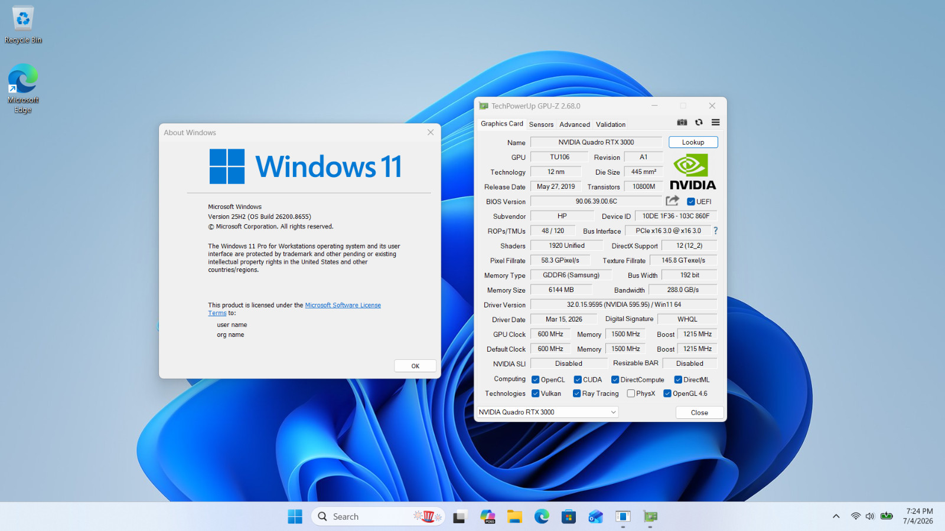
Task: Click the Die Size 445 mm² value
Action: (644, 172)
